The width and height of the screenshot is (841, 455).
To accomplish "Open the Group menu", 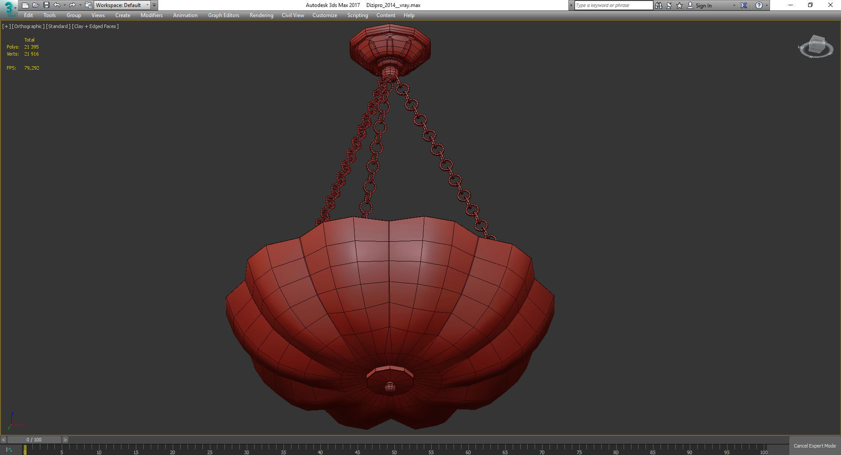I will click(74, 15).
